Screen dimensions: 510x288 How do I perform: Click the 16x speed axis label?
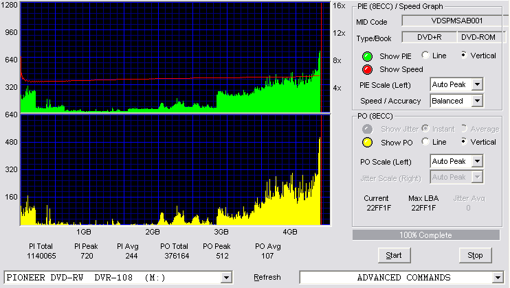339,5
